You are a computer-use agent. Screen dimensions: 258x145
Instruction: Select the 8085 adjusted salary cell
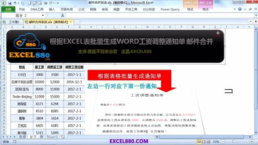click(55, 111)
